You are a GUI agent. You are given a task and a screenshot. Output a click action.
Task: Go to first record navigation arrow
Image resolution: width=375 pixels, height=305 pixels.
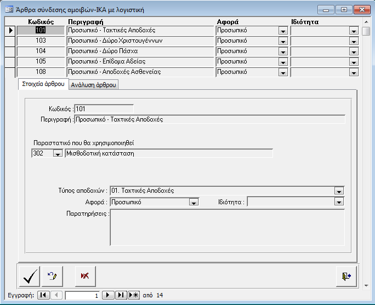point(43,295)
